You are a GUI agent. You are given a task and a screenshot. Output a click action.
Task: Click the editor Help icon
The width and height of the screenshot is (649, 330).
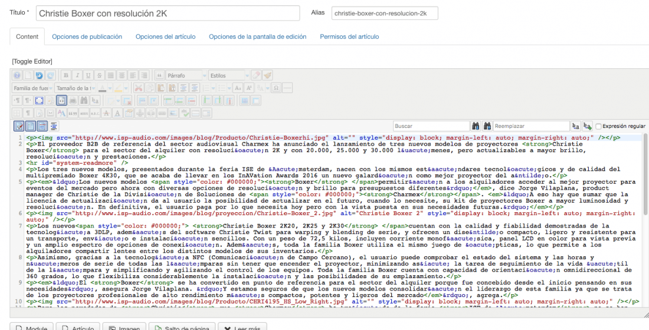click(x=17, y=75)
